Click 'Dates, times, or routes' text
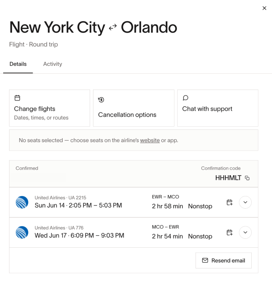 click(41, 118)
